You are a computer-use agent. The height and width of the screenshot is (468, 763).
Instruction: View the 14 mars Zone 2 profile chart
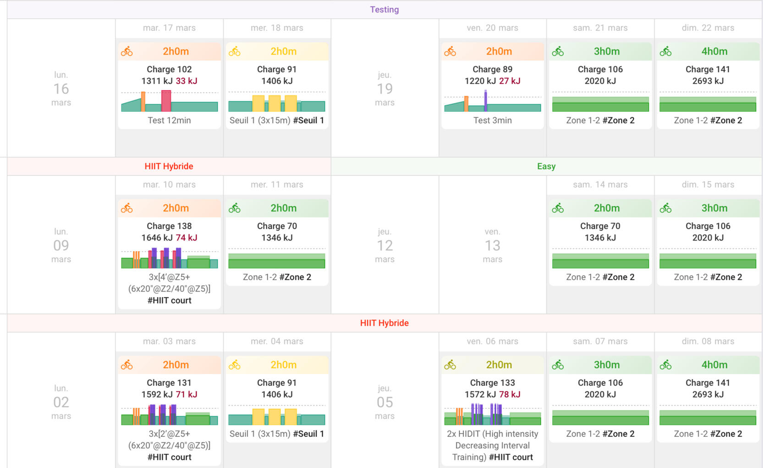[x=600, y=259]
